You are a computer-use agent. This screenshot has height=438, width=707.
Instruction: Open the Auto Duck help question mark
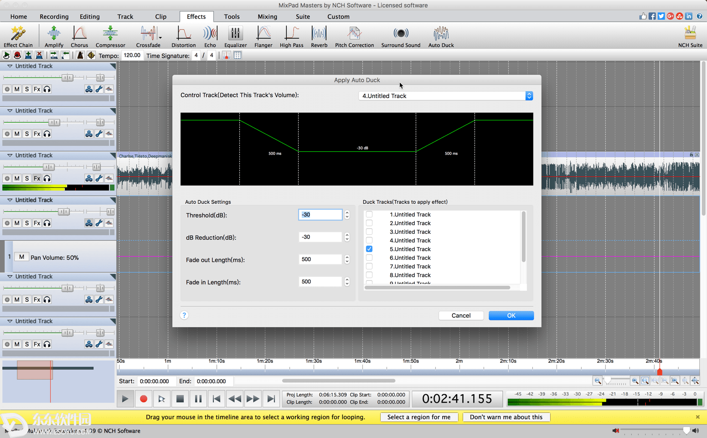coord(184,315)
